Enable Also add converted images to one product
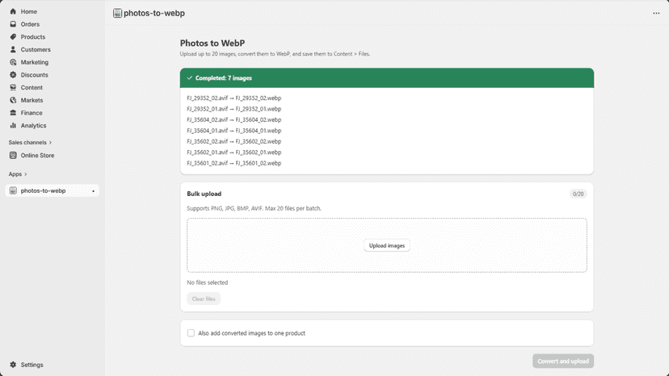 pyautogui.click(x=191, y=333)
